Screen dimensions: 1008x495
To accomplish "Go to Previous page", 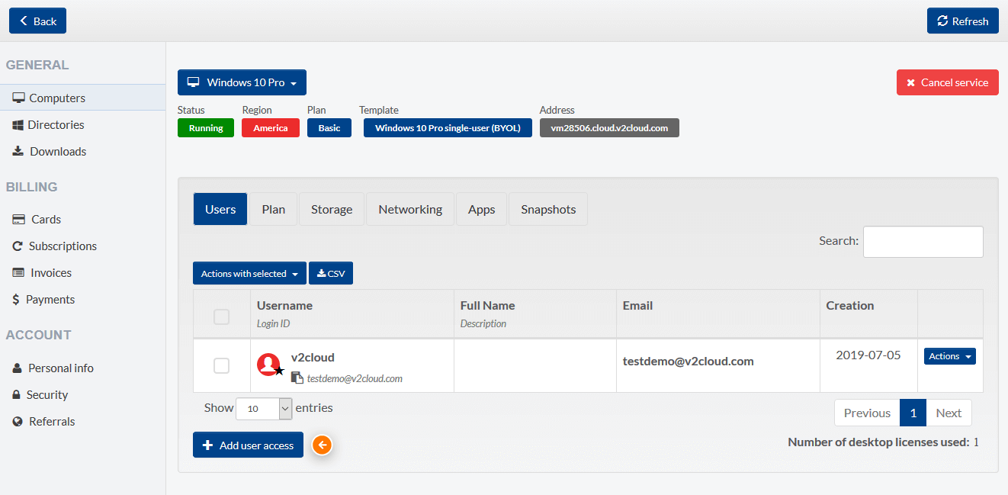I will pos(867,413).
